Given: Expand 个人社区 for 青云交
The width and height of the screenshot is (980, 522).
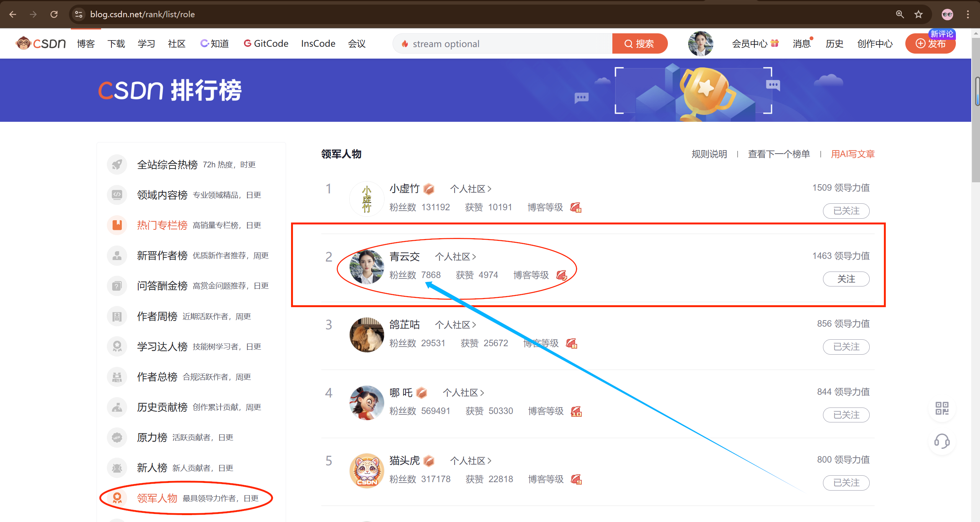Looking at the screenshot, I should (x=456, y=257).
